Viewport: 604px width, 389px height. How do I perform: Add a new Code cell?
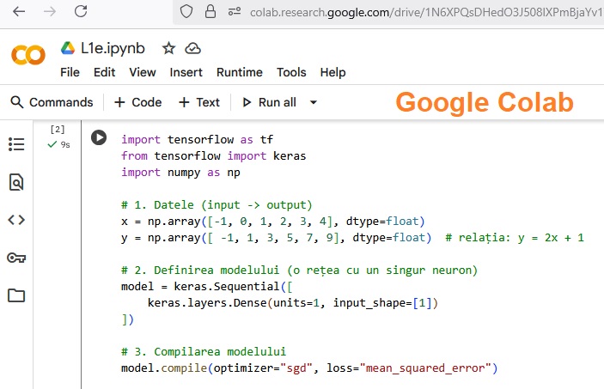137,102
